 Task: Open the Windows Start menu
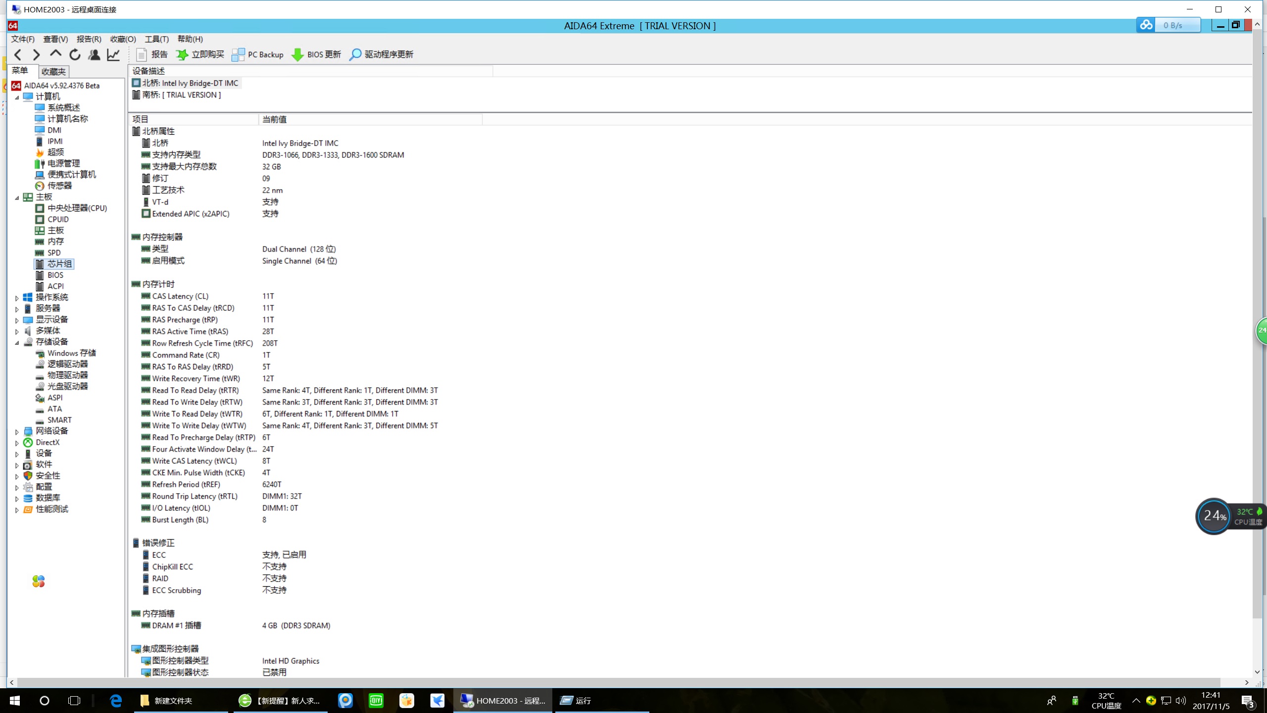pos(15,701)
